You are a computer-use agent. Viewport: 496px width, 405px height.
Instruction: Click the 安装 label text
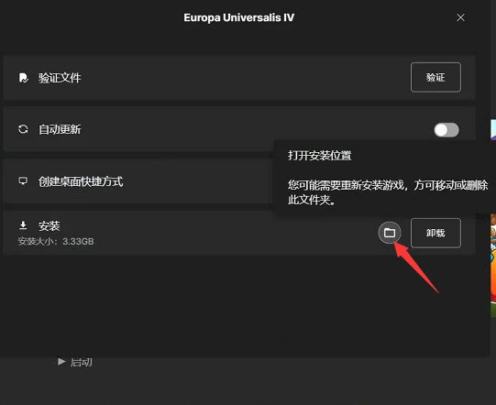(x=49, y=226)
